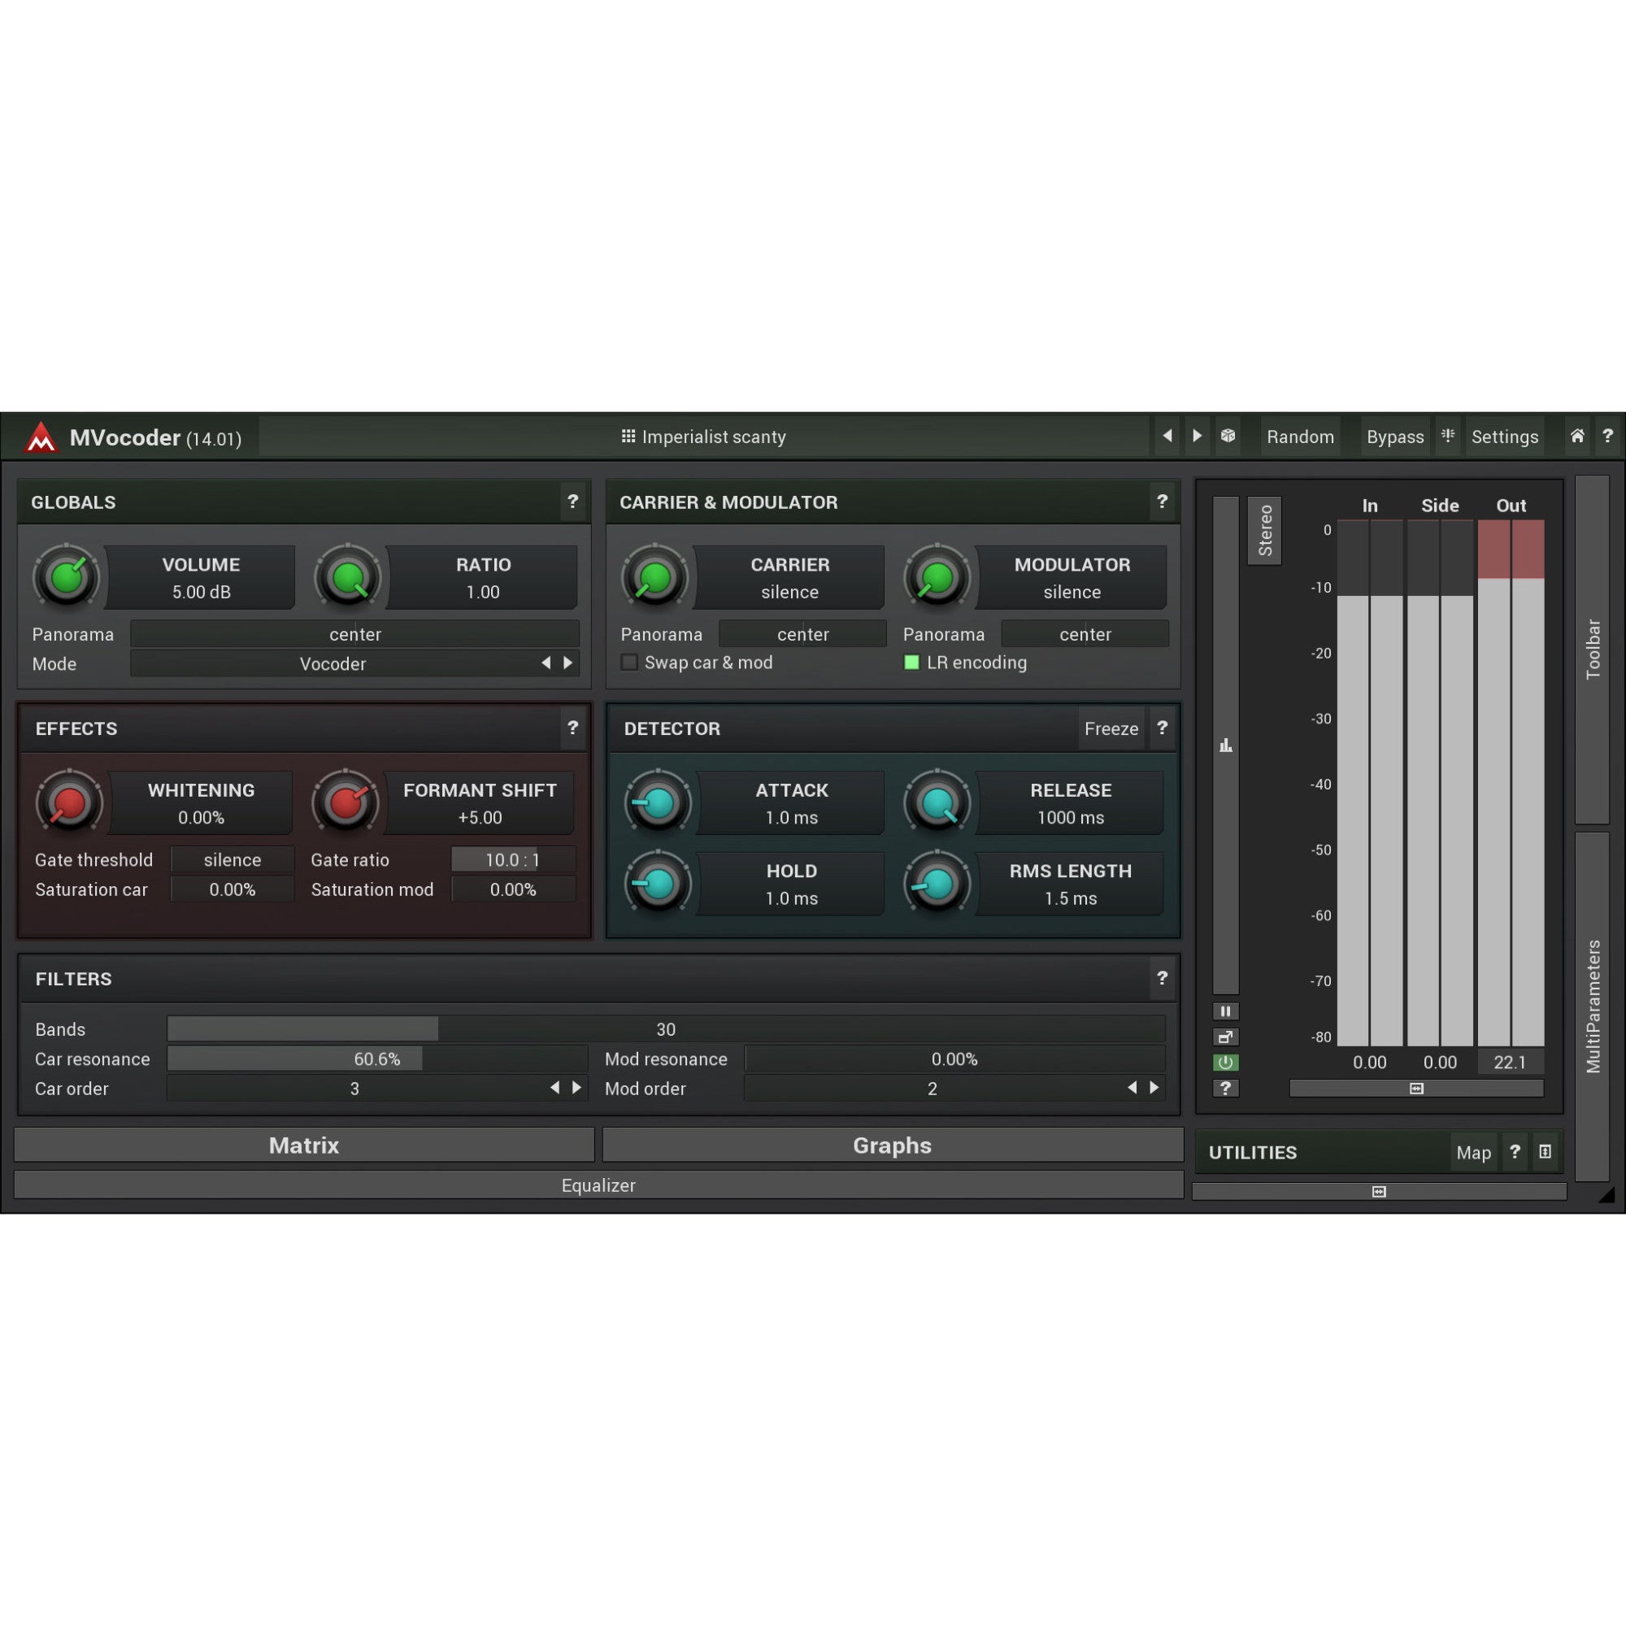This screenshot has width=1626, height=1626.
Task: Click the meter help question icon
Action: coord(1225,1089)
